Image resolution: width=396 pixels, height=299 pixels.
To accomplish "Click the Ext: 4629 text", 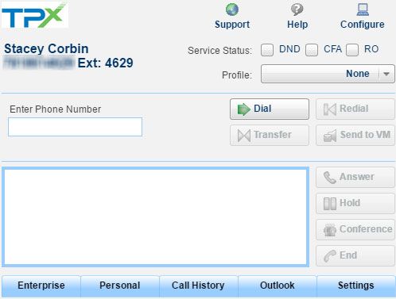I will (x=105, y=63).
